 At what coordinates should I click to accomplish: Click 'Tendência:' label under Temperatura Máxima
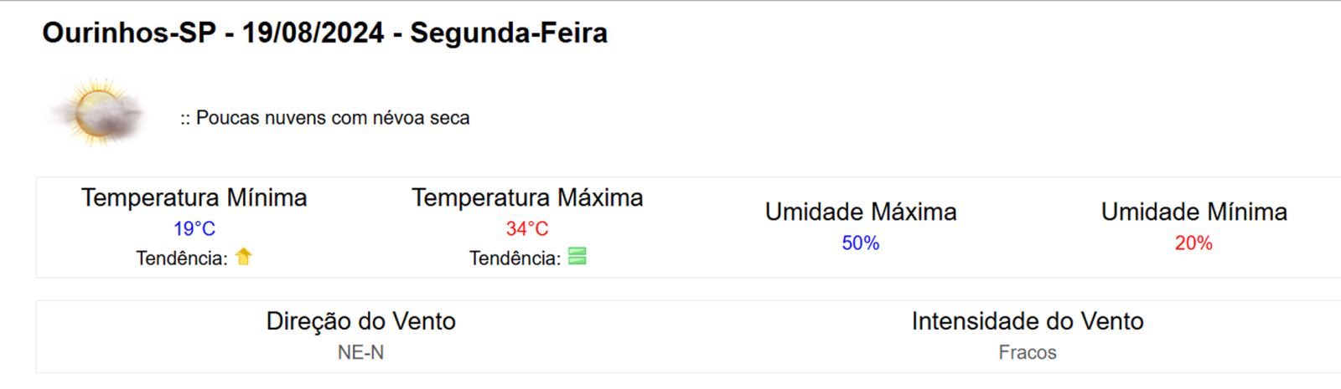pos(515,258)
